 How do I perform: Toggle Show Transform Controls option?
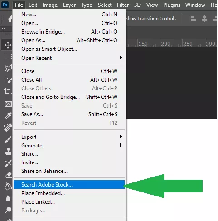(x=150, y=19)
